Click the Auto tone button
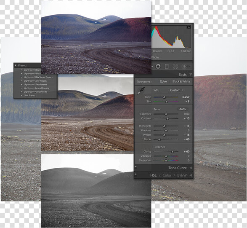 point(183,109)
